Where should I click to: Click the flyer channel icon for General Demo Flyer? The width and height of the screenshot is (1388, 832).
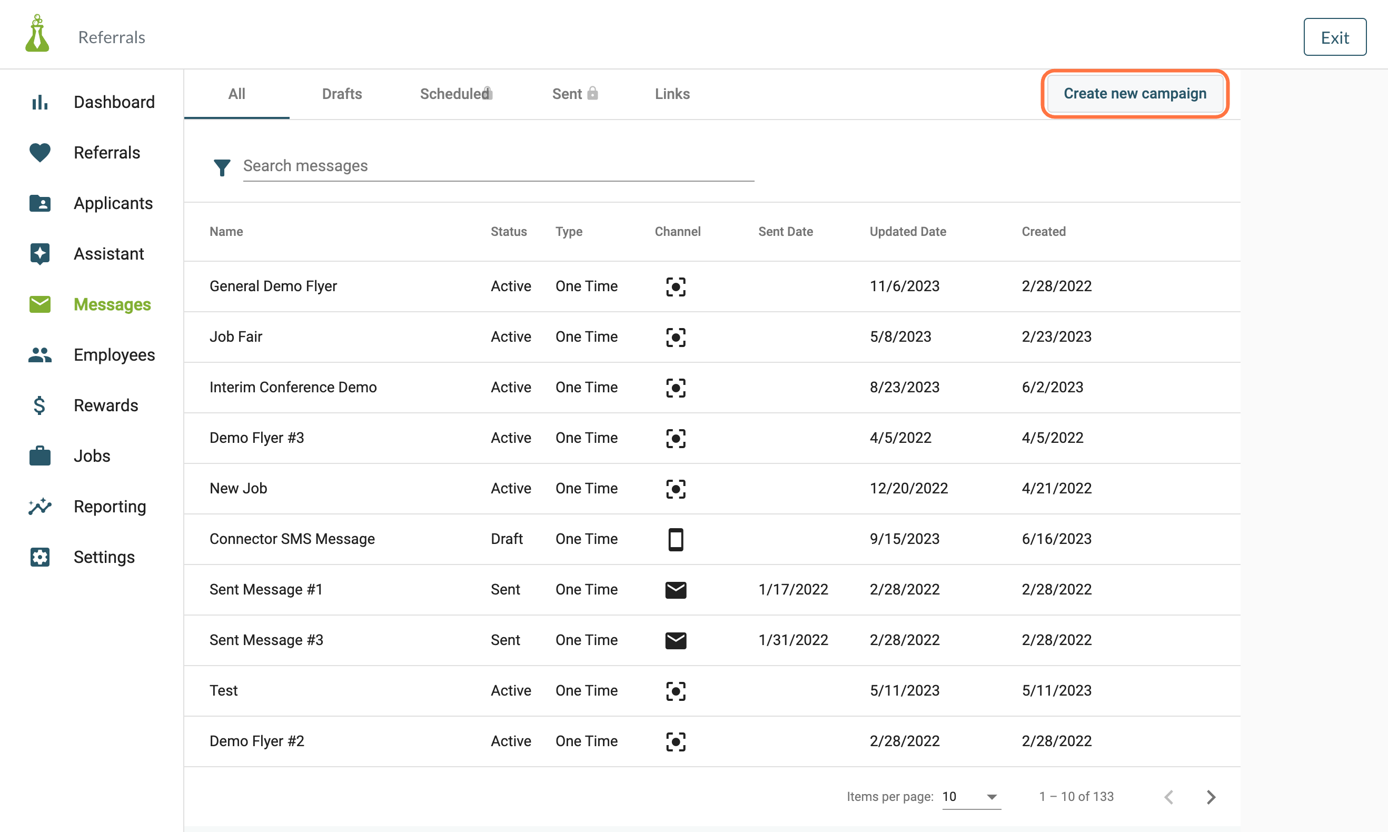tap(676, 286)
